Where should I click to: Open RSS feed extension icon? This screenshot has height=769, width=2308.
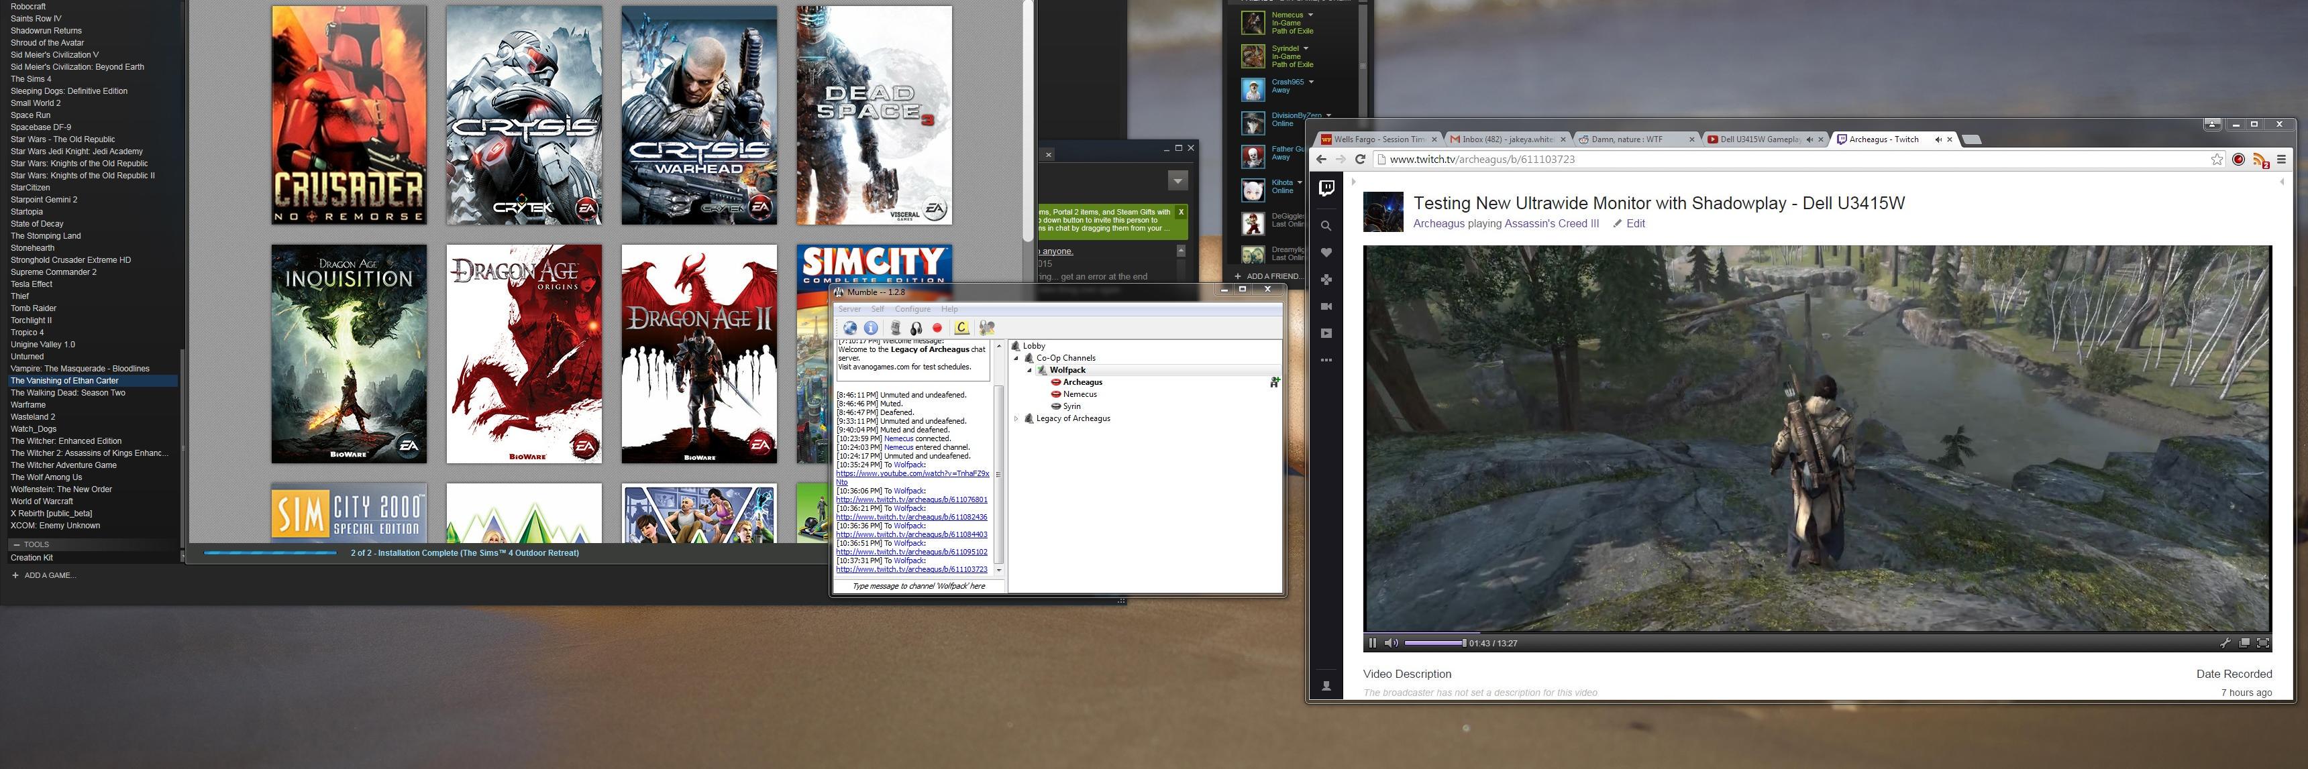click(2260, 160)
